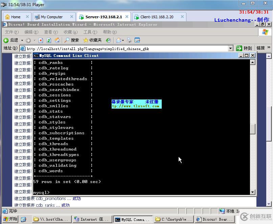
Task: Click the IE quick launch icon in taskbar
Action: pyautogui.click(x=23, y=219)
